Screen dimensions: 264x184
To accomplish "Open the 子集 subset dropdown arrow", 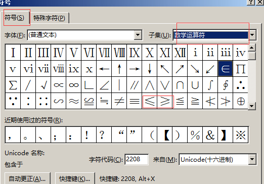I will click(252, 35).
